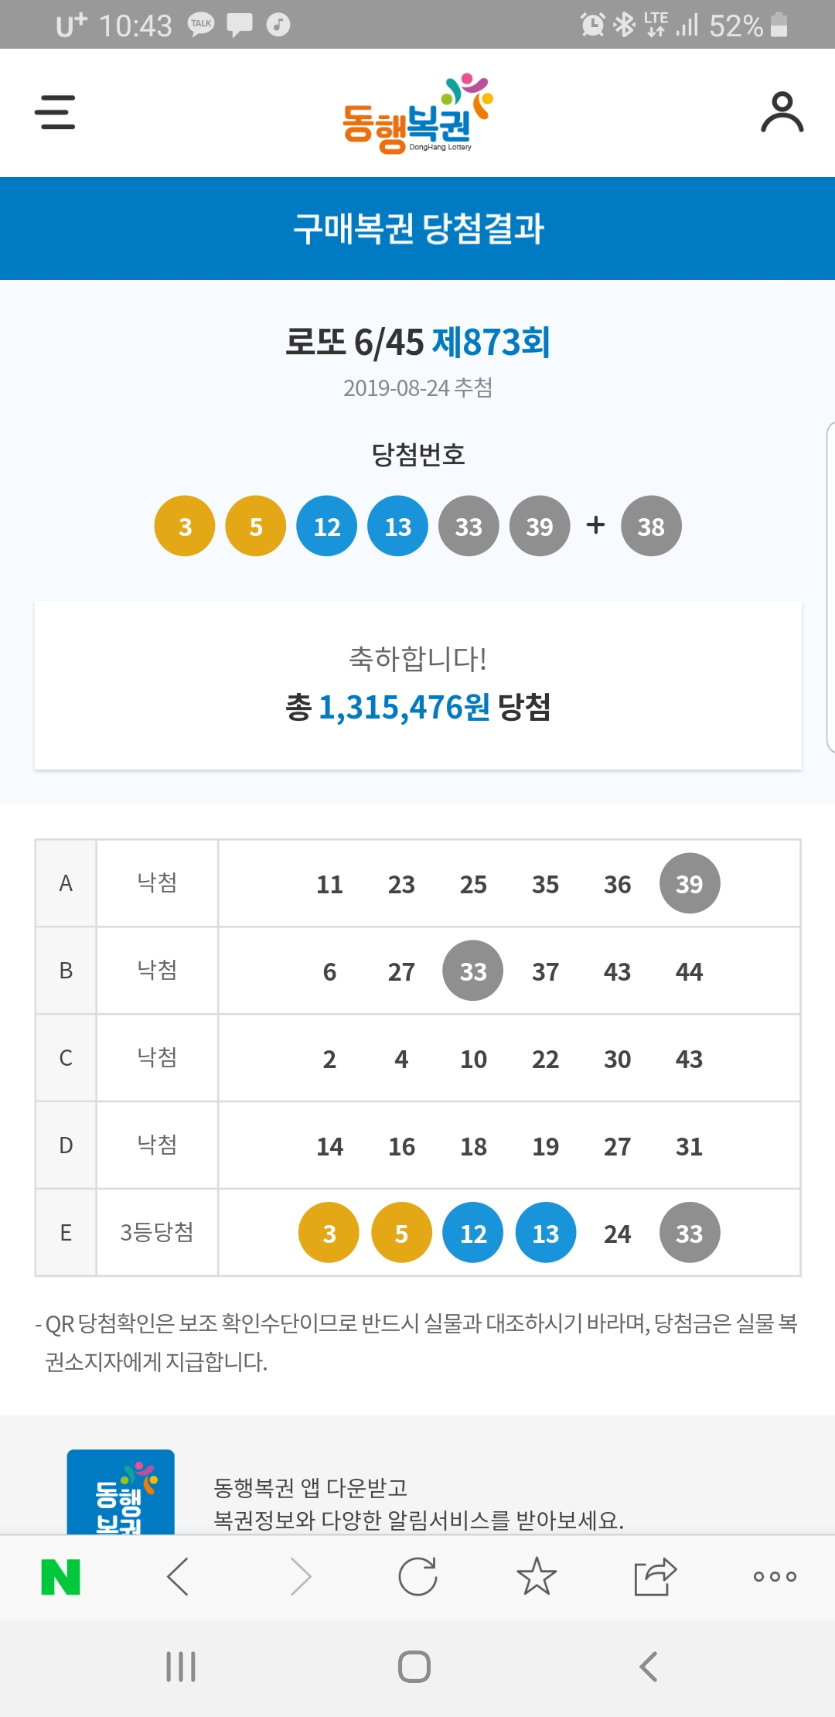The height and width of the screenshot is (1717, 835).
Task: Tap the yellow winning ball 3
Action: 185,526
